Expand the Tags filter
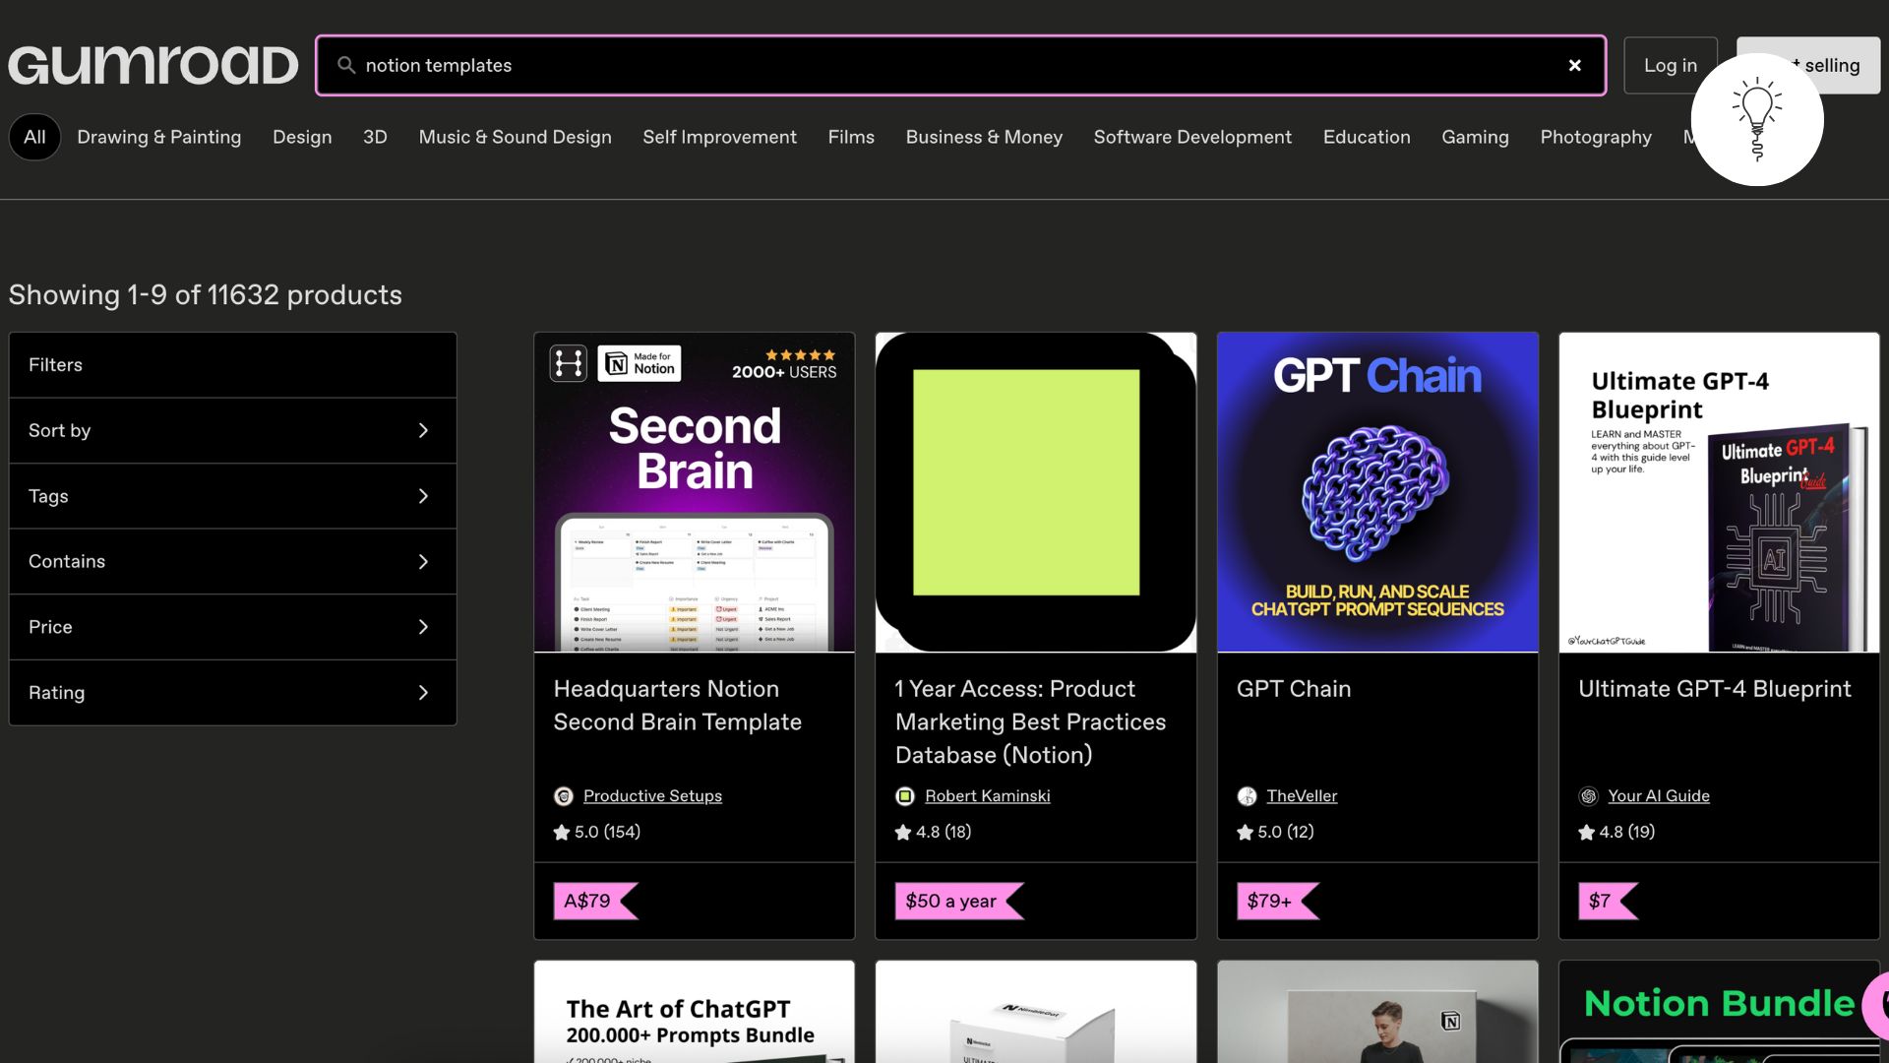1889x1063 pixels. 232,496
